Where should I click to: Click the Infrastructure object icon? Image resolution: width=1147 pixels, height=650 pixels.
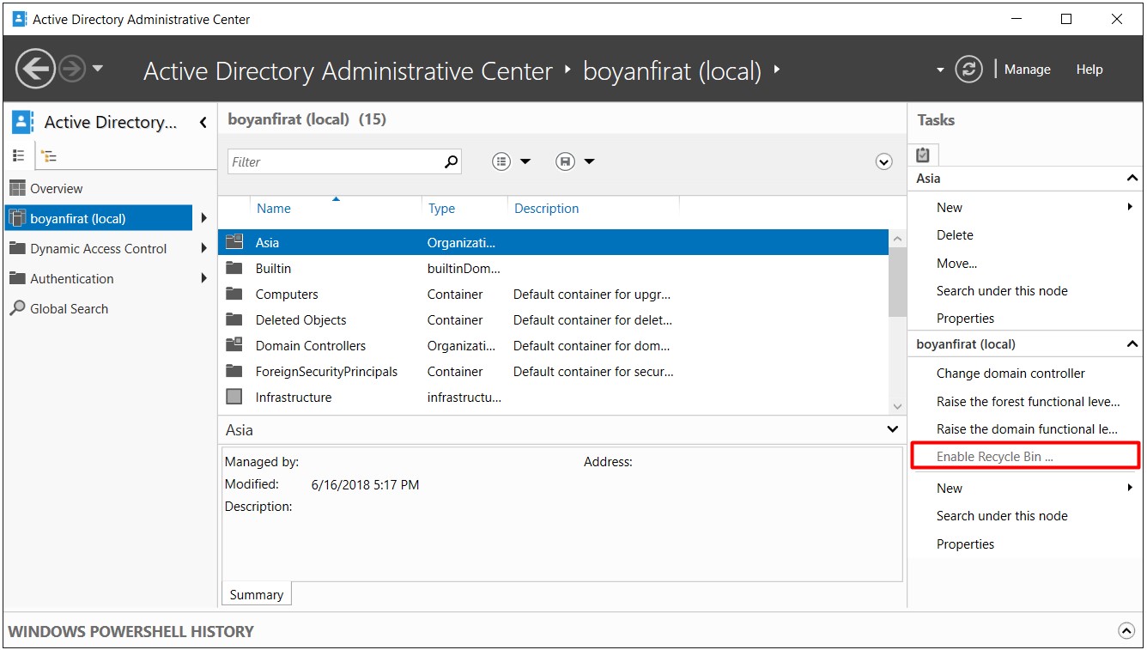[x=234, y=397]
